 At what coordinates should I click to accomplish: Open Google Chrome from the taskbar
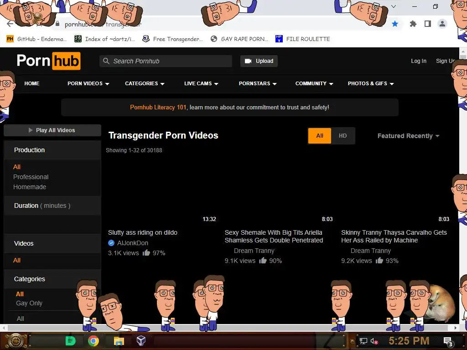93,341
